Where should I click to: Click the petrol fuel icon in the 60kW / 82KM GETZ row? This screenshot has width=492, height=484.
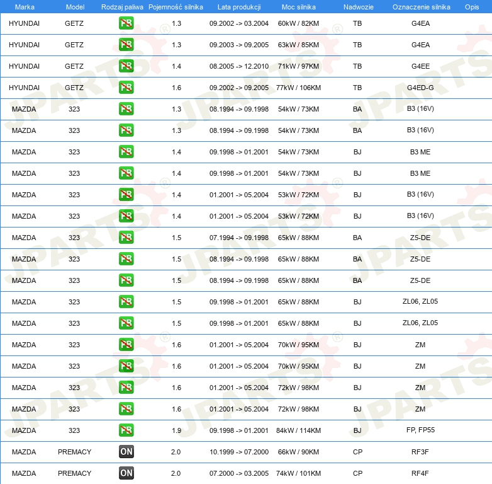click(126, 23)
